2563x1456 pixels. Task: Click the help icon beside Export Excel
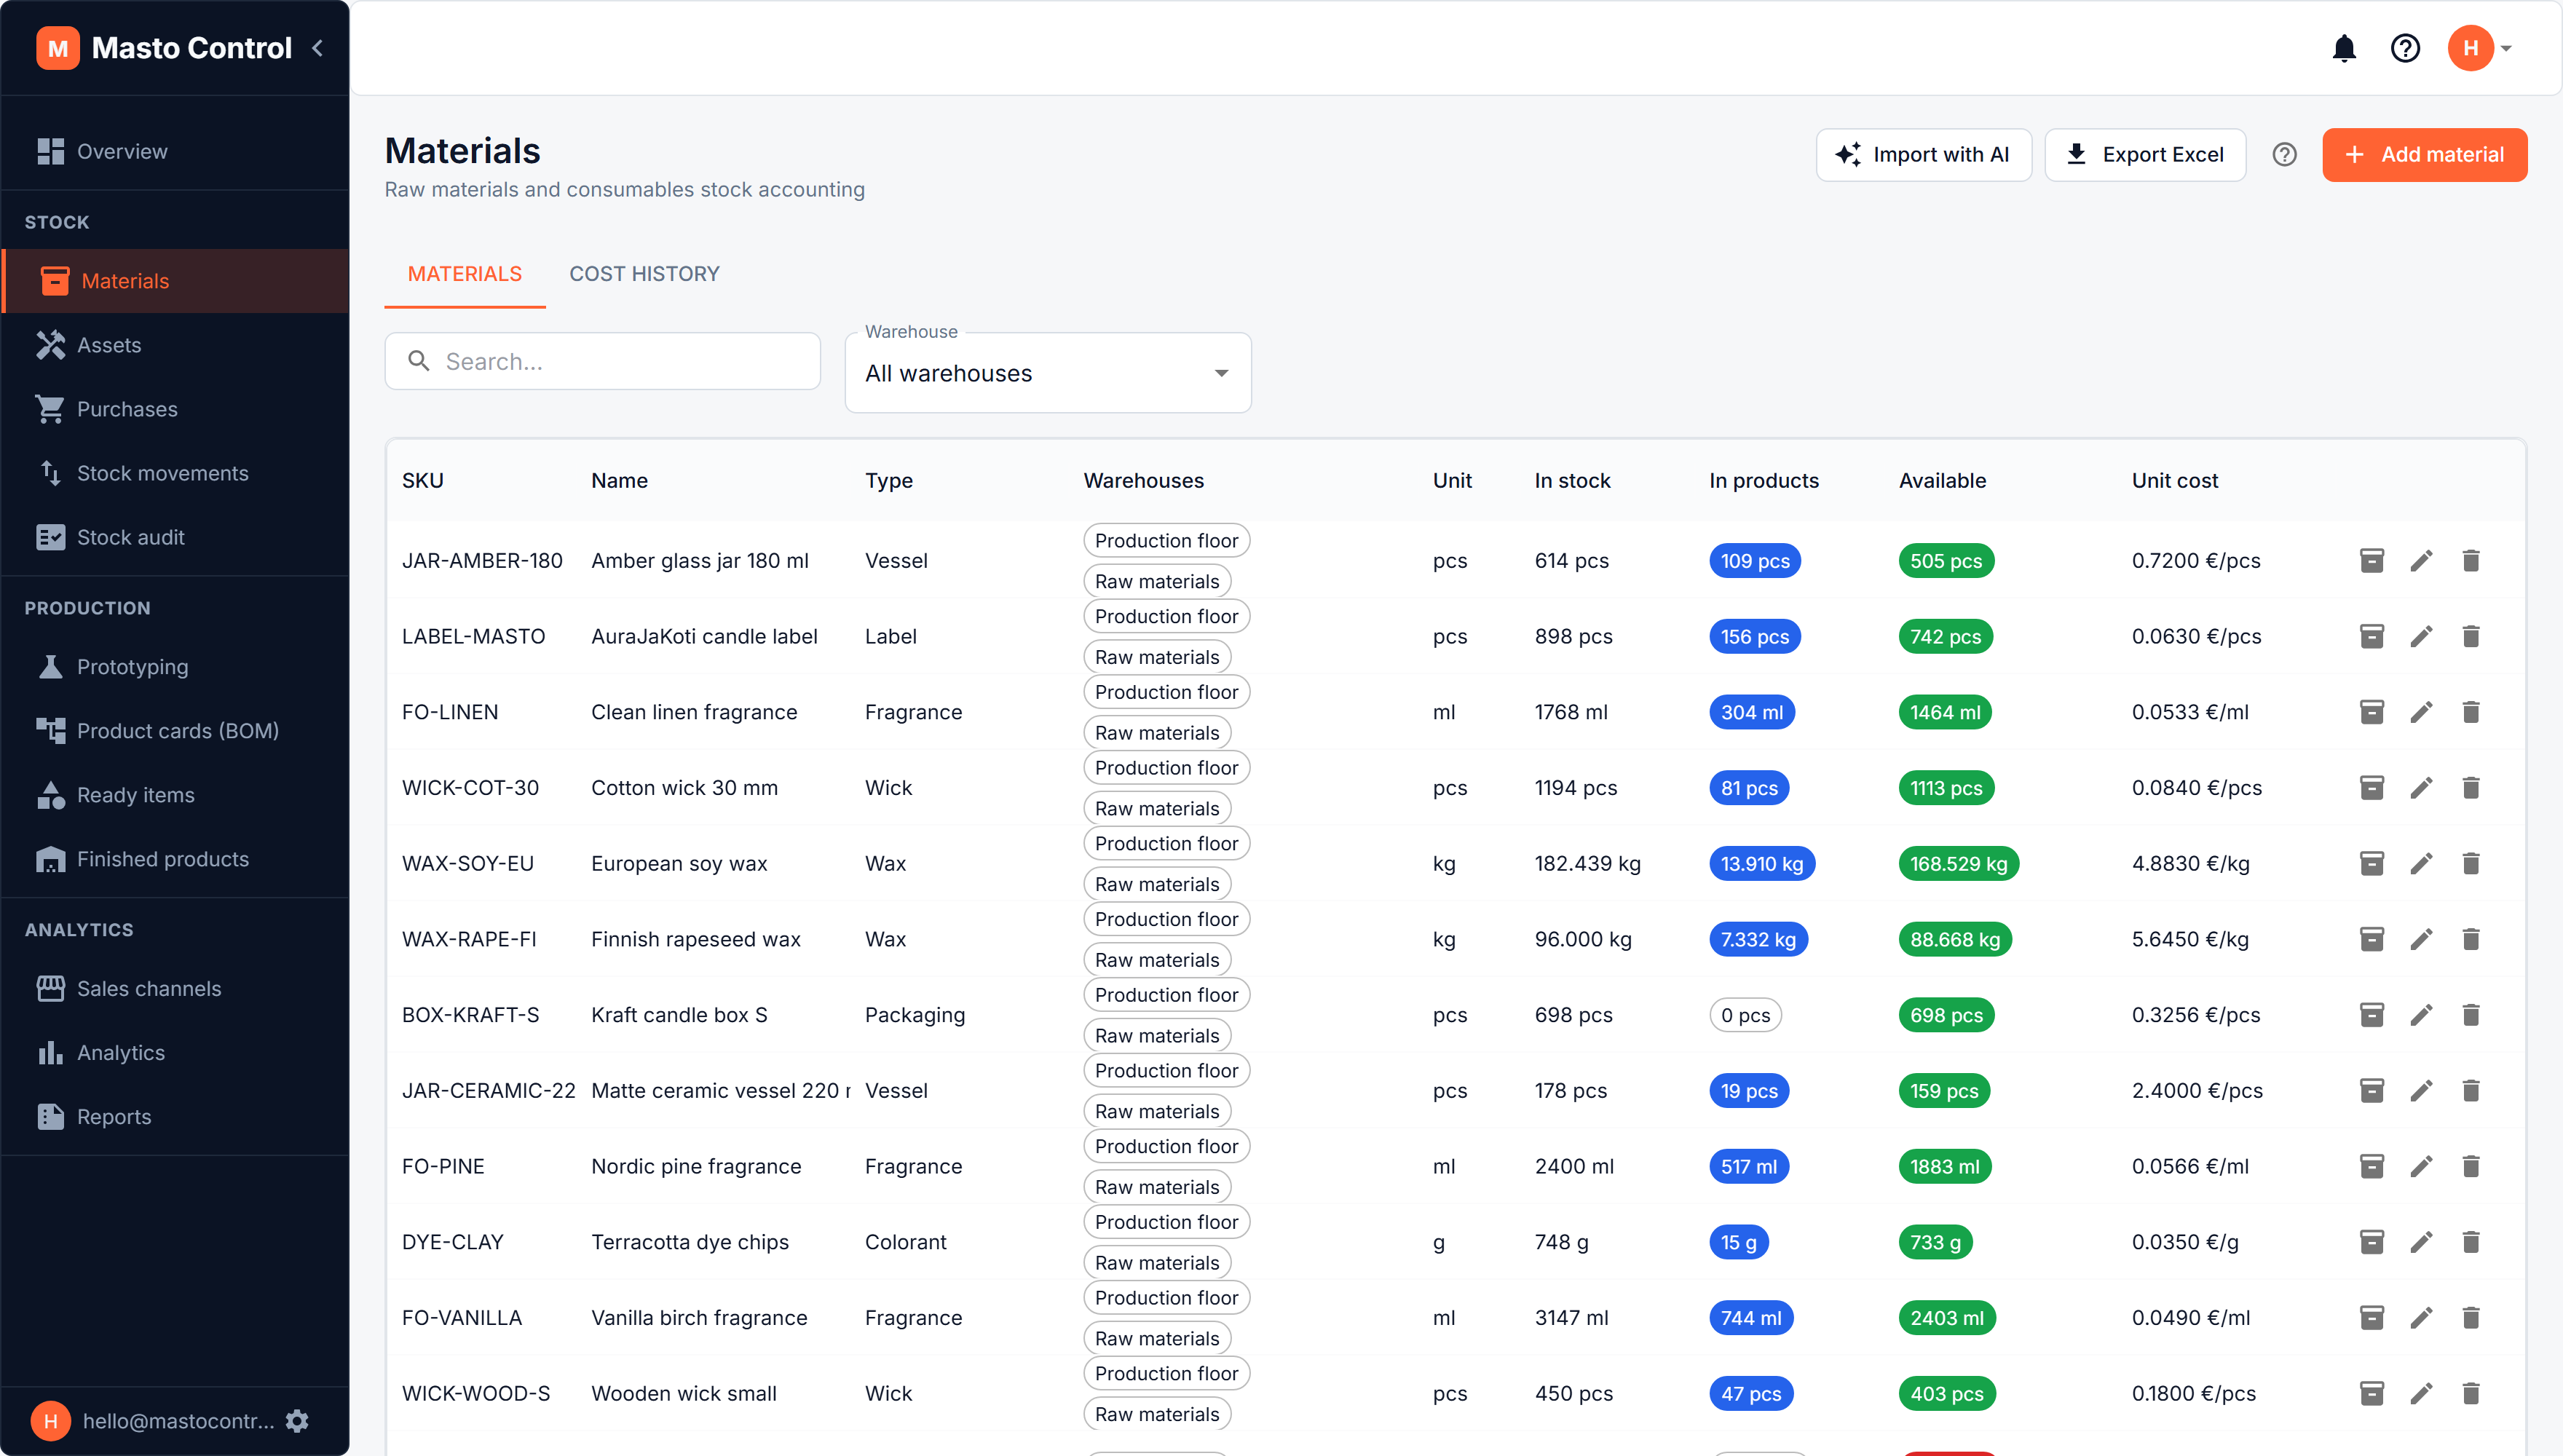pos(2284,154)
